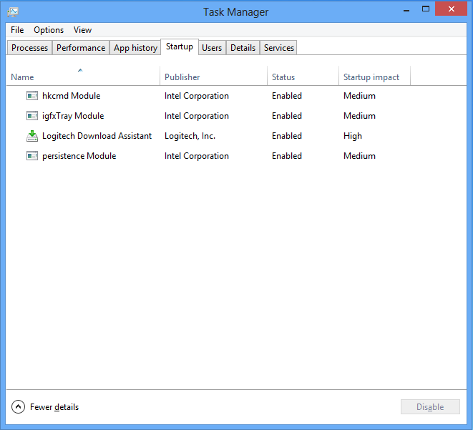
Task: Select the igfxTray Module entry
Action: click(x=73, y=116)
